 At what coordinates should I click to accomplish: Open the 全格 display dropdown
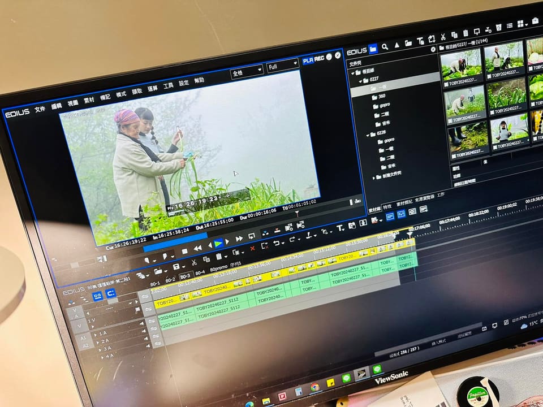point(247,72)
